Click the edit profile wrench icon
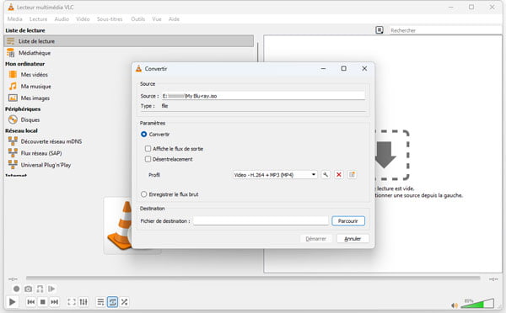The image size is (506, 313). [326, 174]
